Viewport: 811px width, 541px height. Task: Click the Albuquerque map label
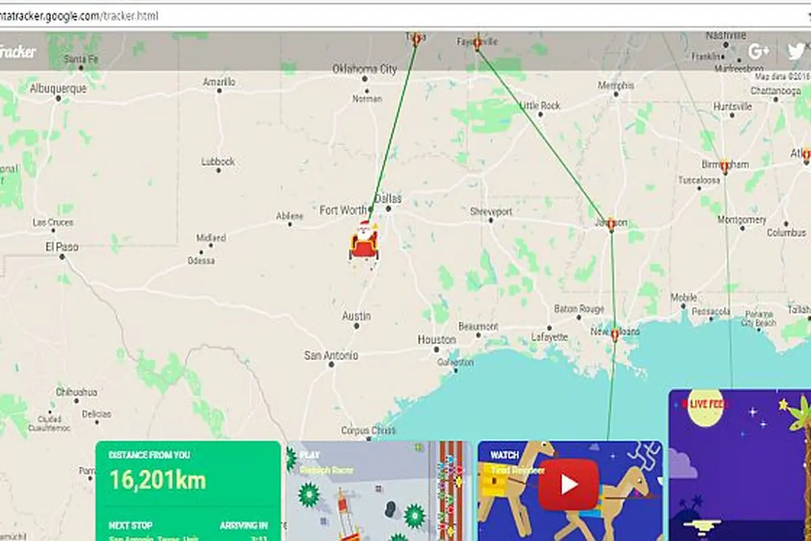(x=58, y=89)
